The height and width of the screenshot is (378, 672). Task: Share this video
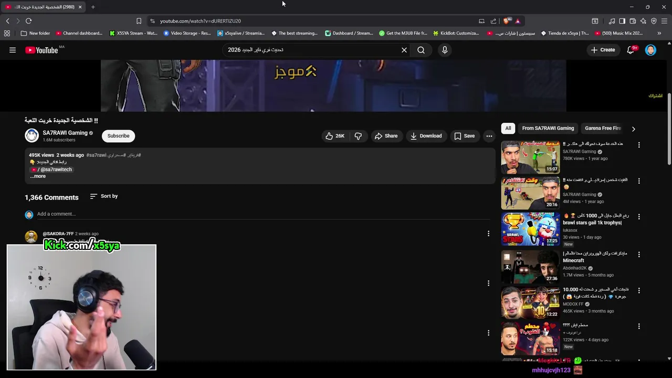386,136
